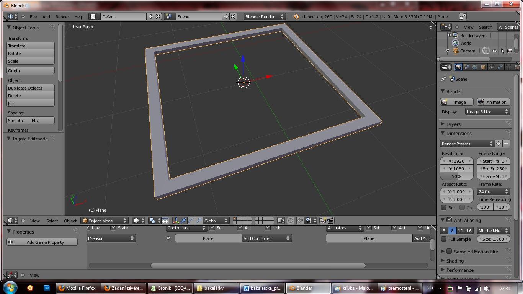Open the snap element type selector
Image resolution: width=523 pixels, height=294 pixels.
click(x=311, y=220)
